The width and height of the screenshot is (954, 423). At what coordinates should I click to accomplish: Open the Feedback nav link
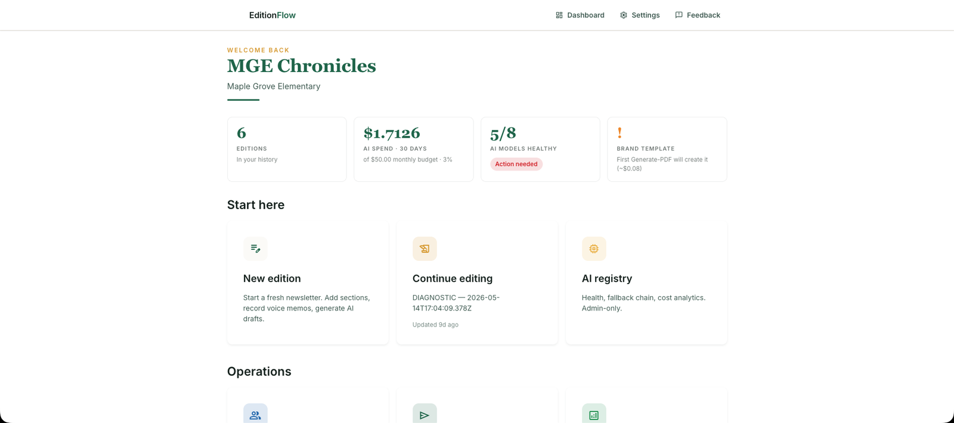click(x=697, y=15)
